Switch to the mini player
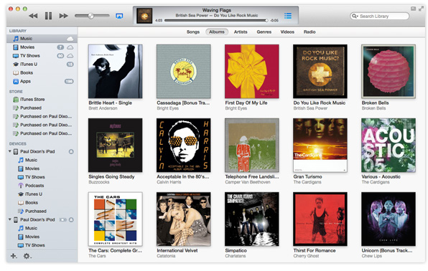428x271 pixels. [x=413, y=9]
